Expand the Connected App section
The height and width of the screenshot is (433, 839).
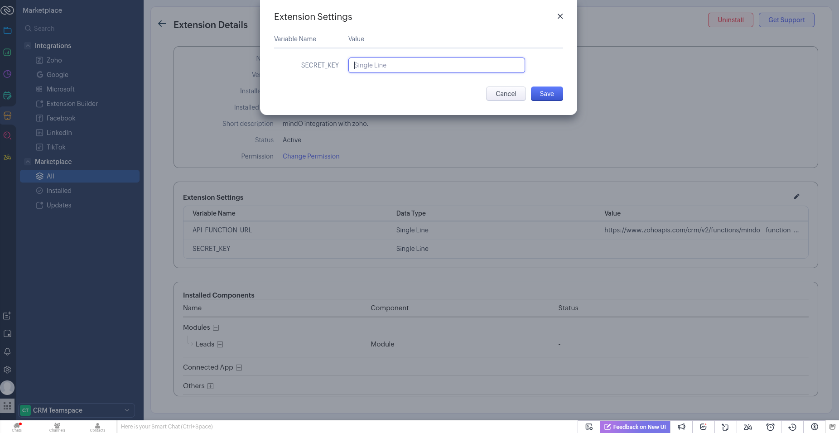tap(239, 368)
